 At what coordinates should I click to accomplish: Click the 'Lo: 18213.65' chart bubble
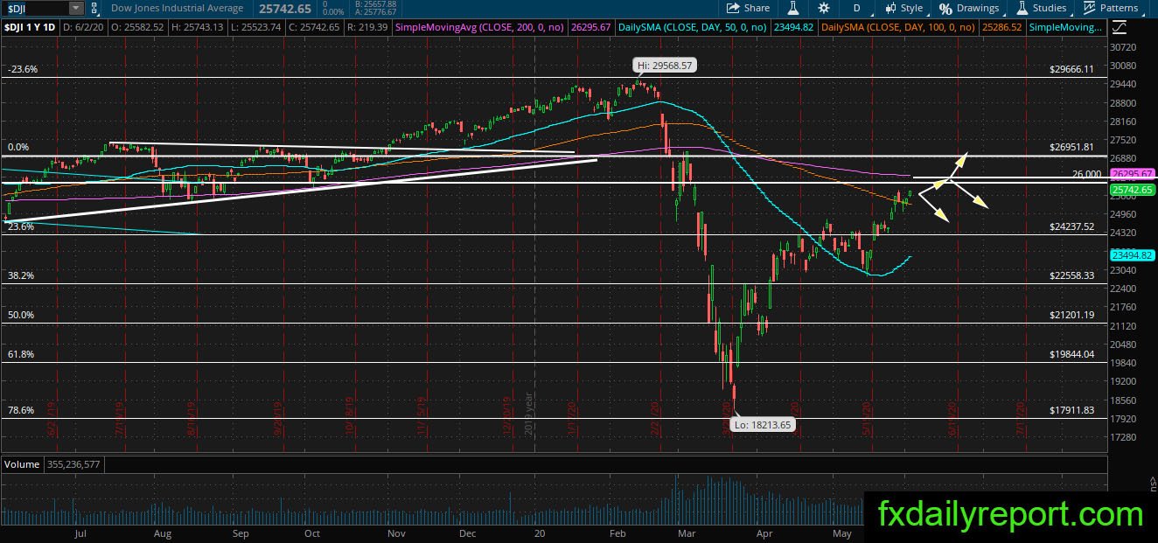(x=762, y=425)
